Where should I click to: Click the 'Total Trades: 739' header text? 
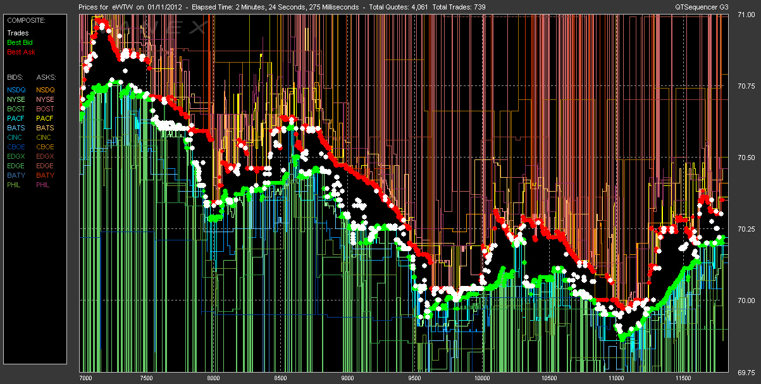coord(461,6)
